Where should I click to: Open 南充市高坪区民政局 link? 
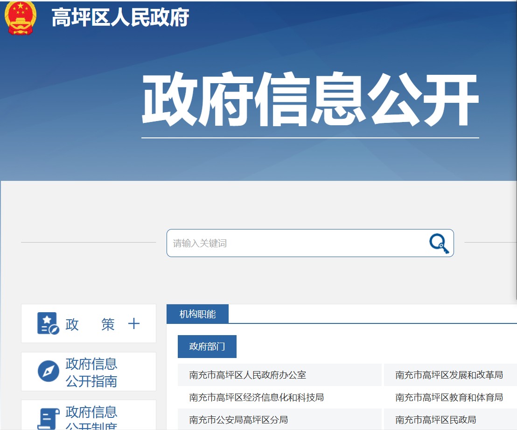(434, 420)
